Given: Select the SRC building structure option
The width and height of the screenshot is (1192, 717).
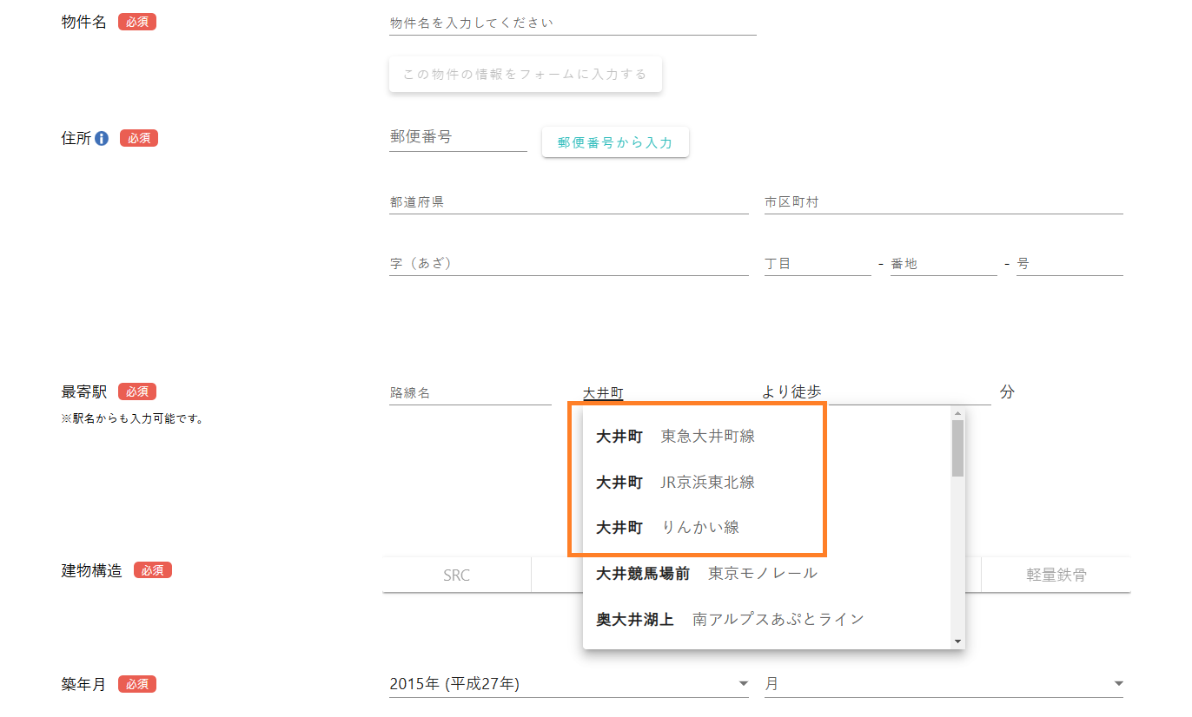Looking at the screenshot, I should [x=456, y=575].
